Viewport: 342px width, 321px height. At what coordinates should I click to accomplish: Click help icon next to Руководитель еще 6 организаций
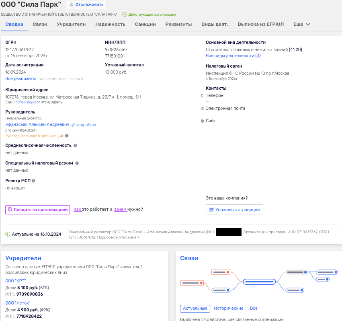67,136
